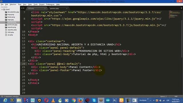Open ver.php in the sidebar

[10, 35]
